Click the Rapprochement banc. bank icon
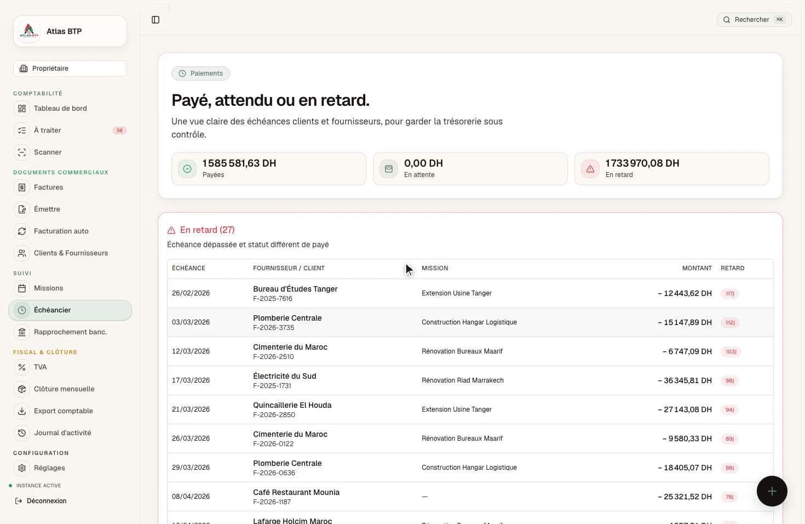 pyautogui.click(x=22, y=332)
